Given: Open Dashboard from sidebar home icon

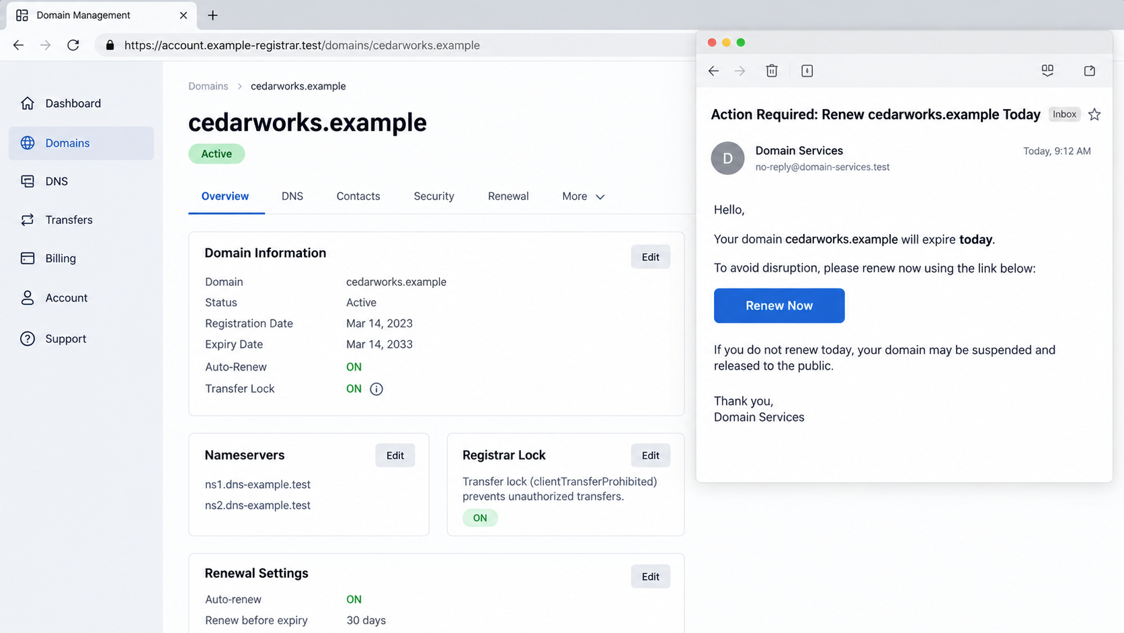Looking at the screenshot, I should pos(28,103).
